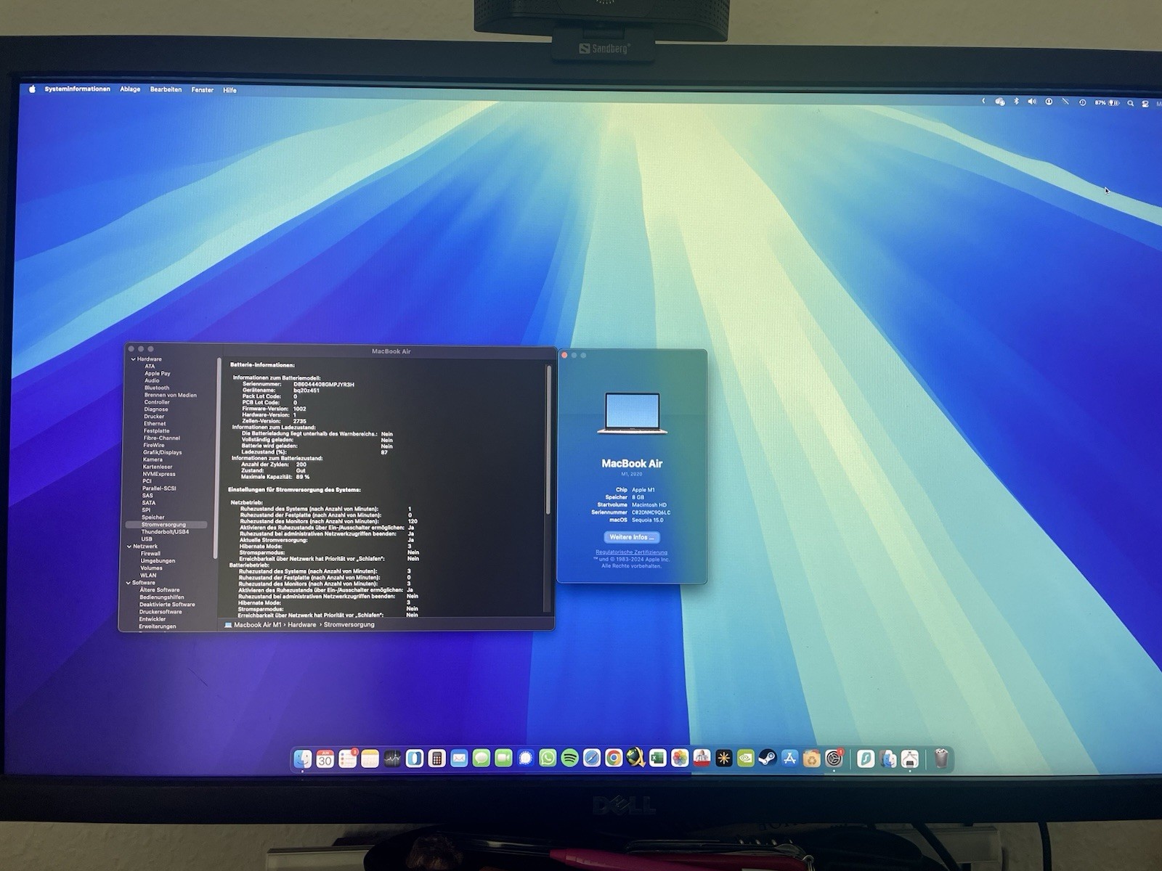The image size is (1162, 871).
Task: Select Bluetooth in hardware list
Action: pyautogui.click(x=157, y=388)
